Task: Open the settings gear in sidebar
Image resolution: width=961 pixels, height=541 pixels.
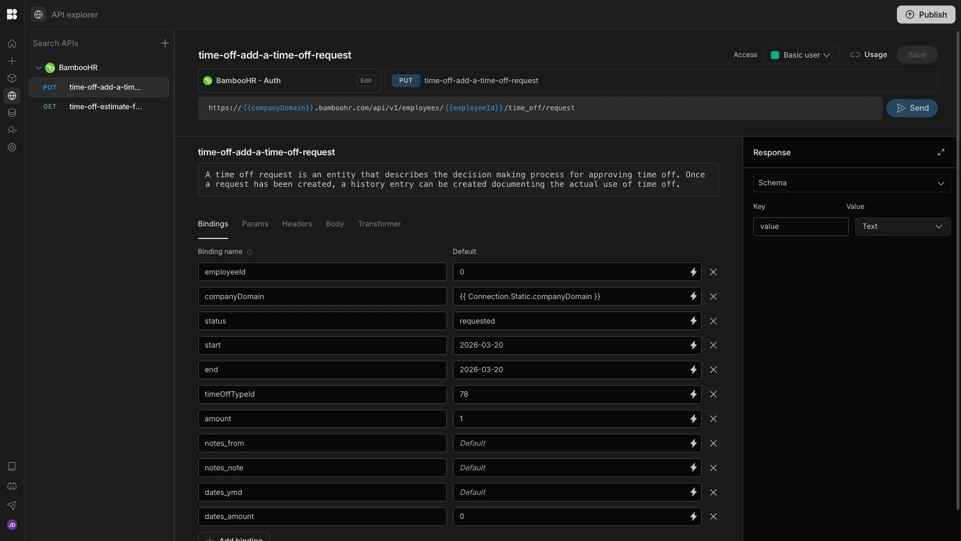Action: [x=12, y=147]
